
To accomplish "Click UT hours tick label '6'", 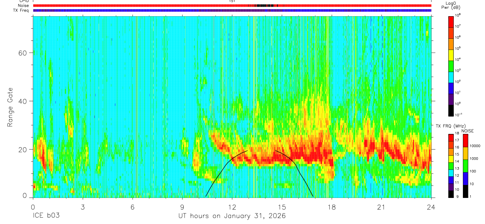I will pyautogui.click(x=132, y=207).
